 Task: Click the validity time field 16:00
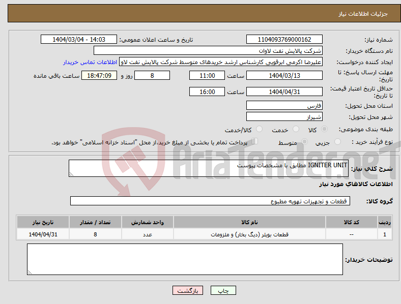tap(207, 92)
